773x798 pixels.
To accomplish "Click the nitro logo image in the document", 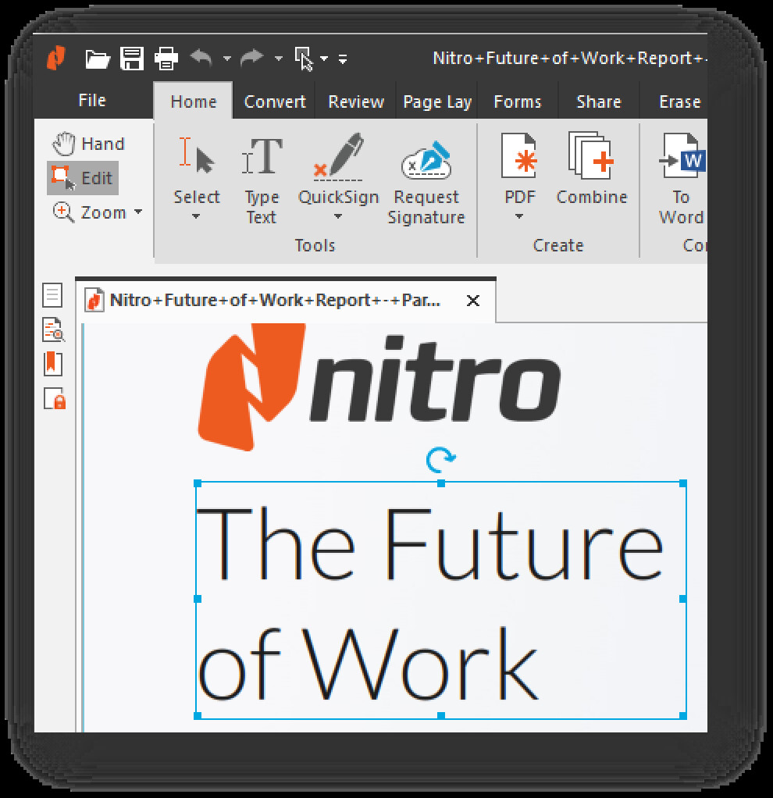I will coord(379,388).
